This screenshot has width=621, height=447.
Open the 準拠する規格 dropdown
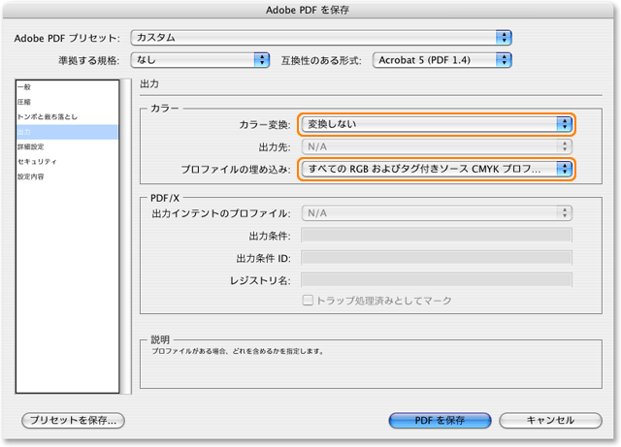click(x=200, y=60)
